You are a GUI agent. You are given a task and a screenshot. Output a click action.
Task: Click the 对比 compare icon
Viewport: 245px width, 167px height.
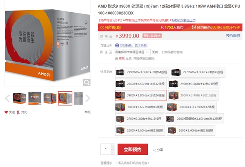(18, 112)
